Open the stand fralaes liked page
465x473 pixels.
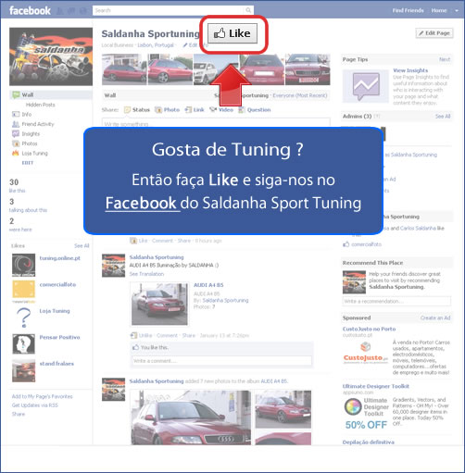coord(57,364)
